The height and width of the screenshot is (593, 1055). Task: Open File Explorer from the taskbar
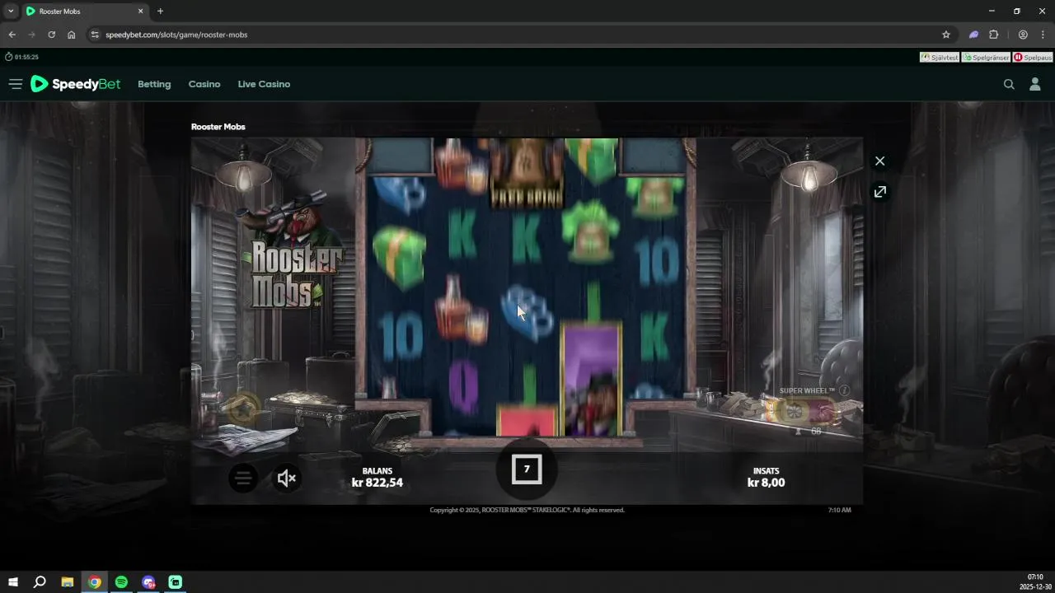(68, 582)
